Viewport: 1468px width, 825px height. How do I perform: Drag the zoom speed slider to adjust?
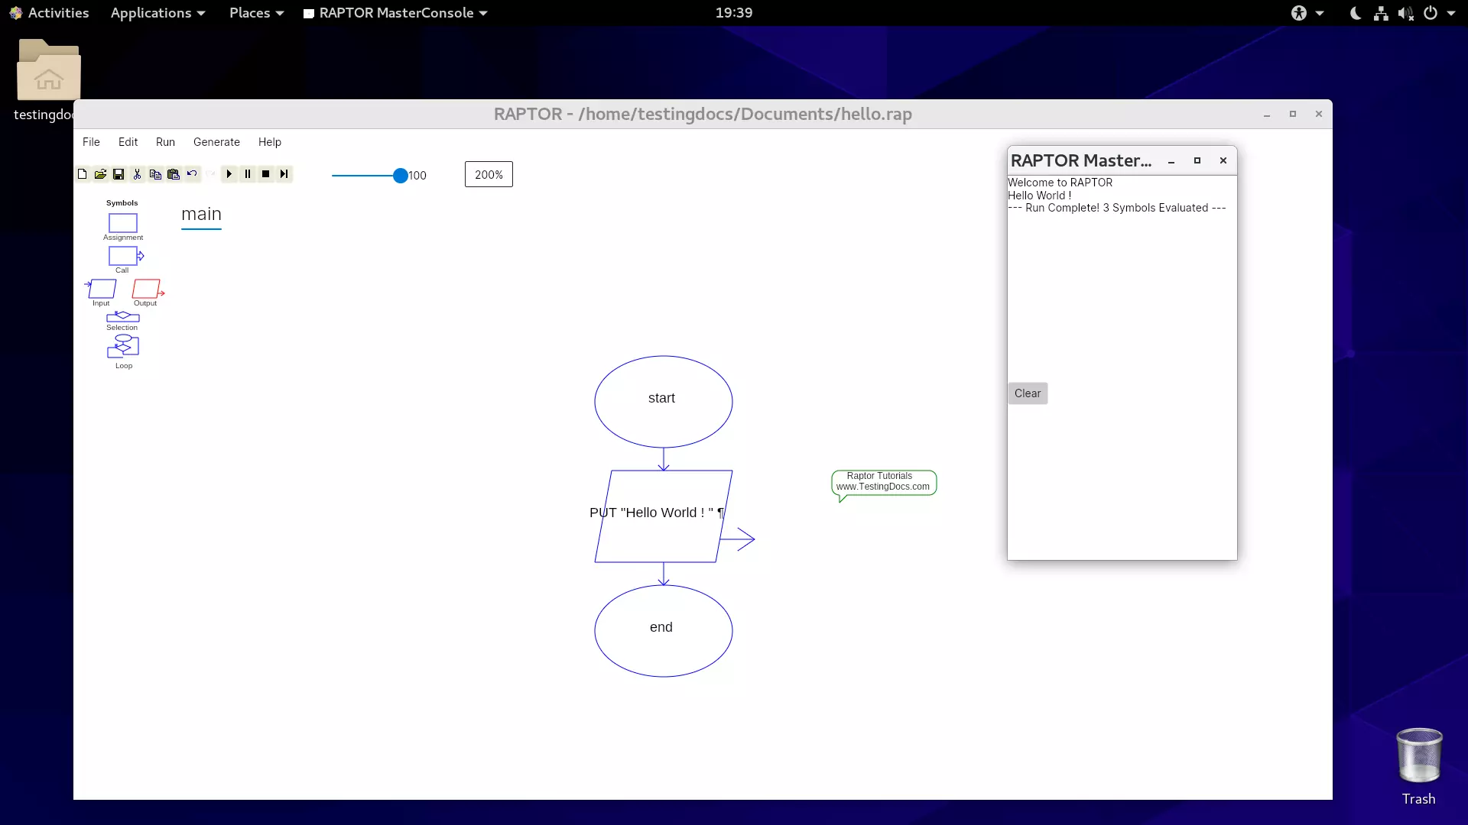[401, 175]
